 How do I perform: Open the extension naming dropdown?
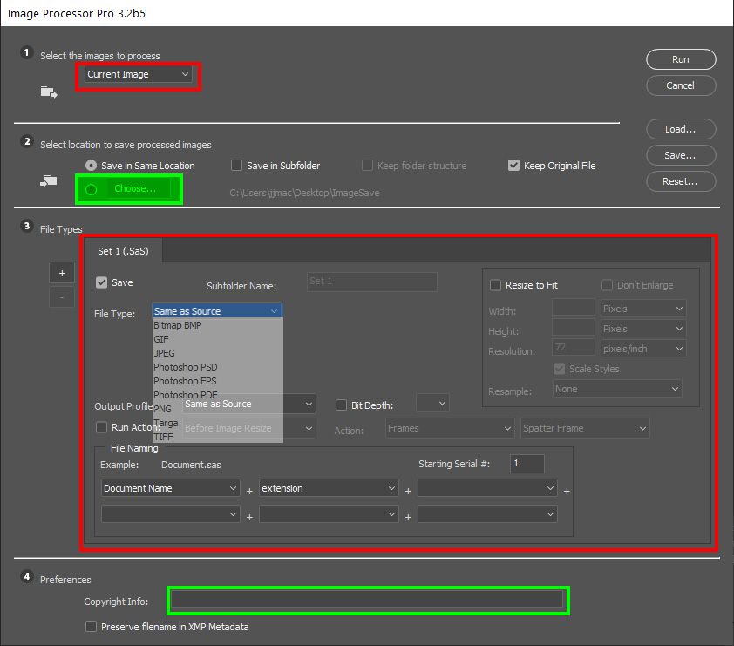coord(329,488)
